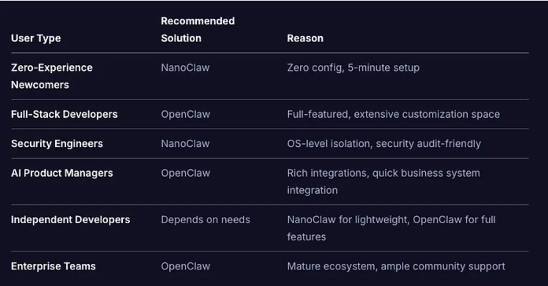Click "OS-level isolation, security audit-friendly" text
Image resolution: width=548 pixels, height=286 pixels.
(x=384, y=144)
